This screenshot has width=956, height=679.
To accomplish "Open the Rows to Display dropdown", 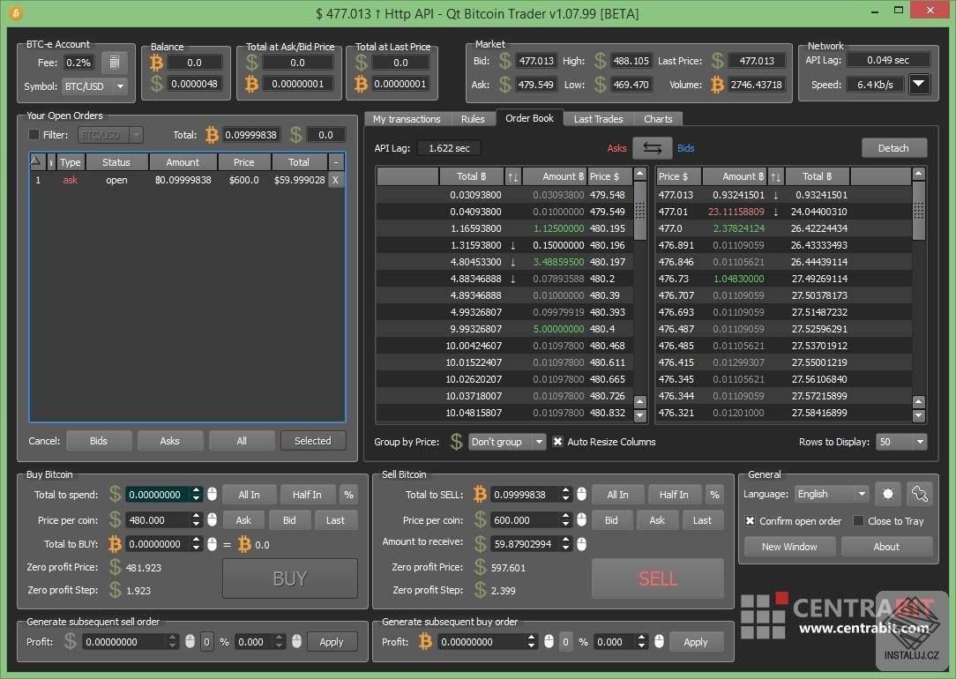I will [900, 442].
